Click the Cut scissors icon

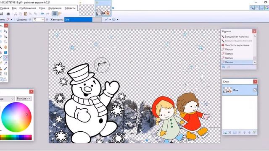[x=16, y=14]
